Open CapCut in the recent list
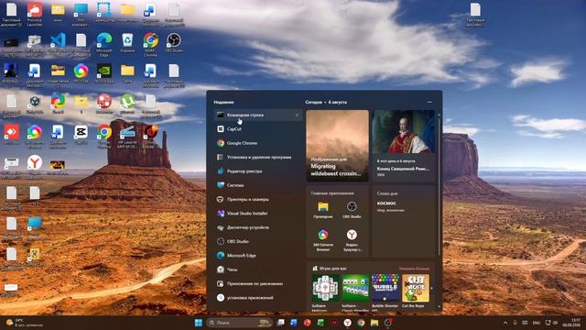The image size is (586, 330). 258,129
